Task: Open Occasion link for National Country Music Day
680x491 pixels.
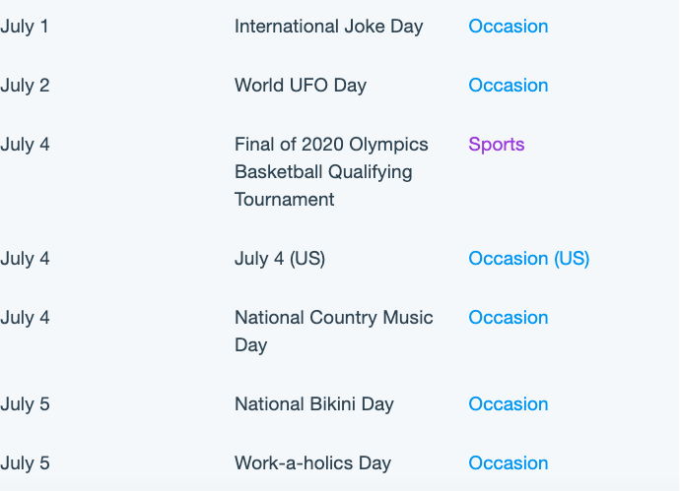Action: pyautogui.click(x=508, y=318)
